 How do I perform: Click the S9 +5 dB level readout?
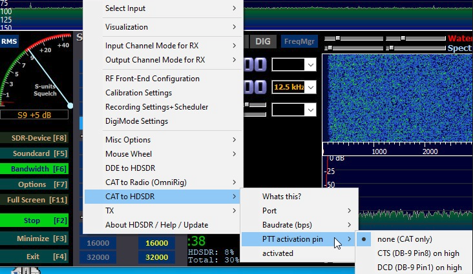pyautogui.click(x=34, y=115)
